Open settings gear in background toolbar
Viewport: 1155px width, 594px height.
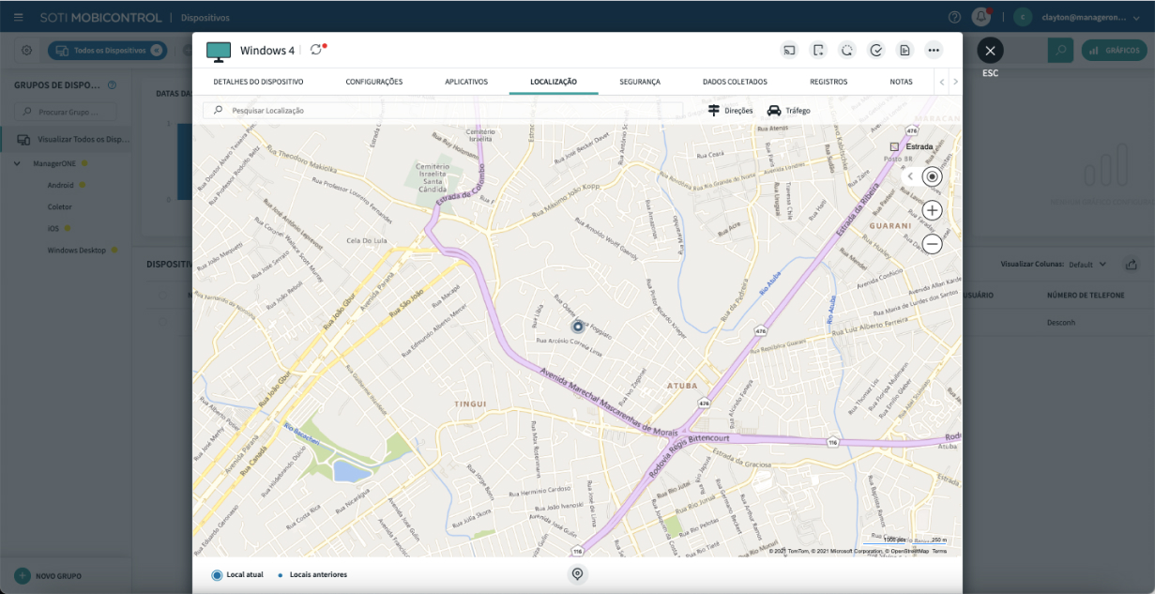tap(26, 50)
